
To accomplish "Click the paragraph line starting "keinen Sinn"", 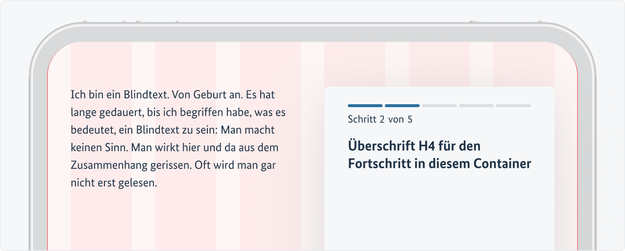I will [174, 147].
